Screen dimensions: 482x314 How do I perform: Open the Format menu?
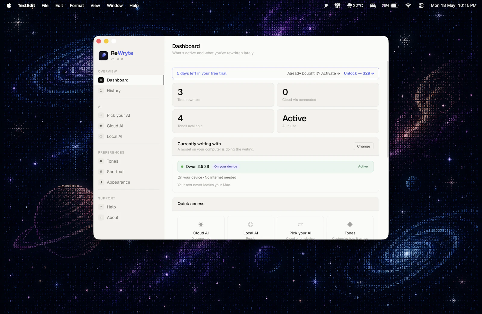77,5
